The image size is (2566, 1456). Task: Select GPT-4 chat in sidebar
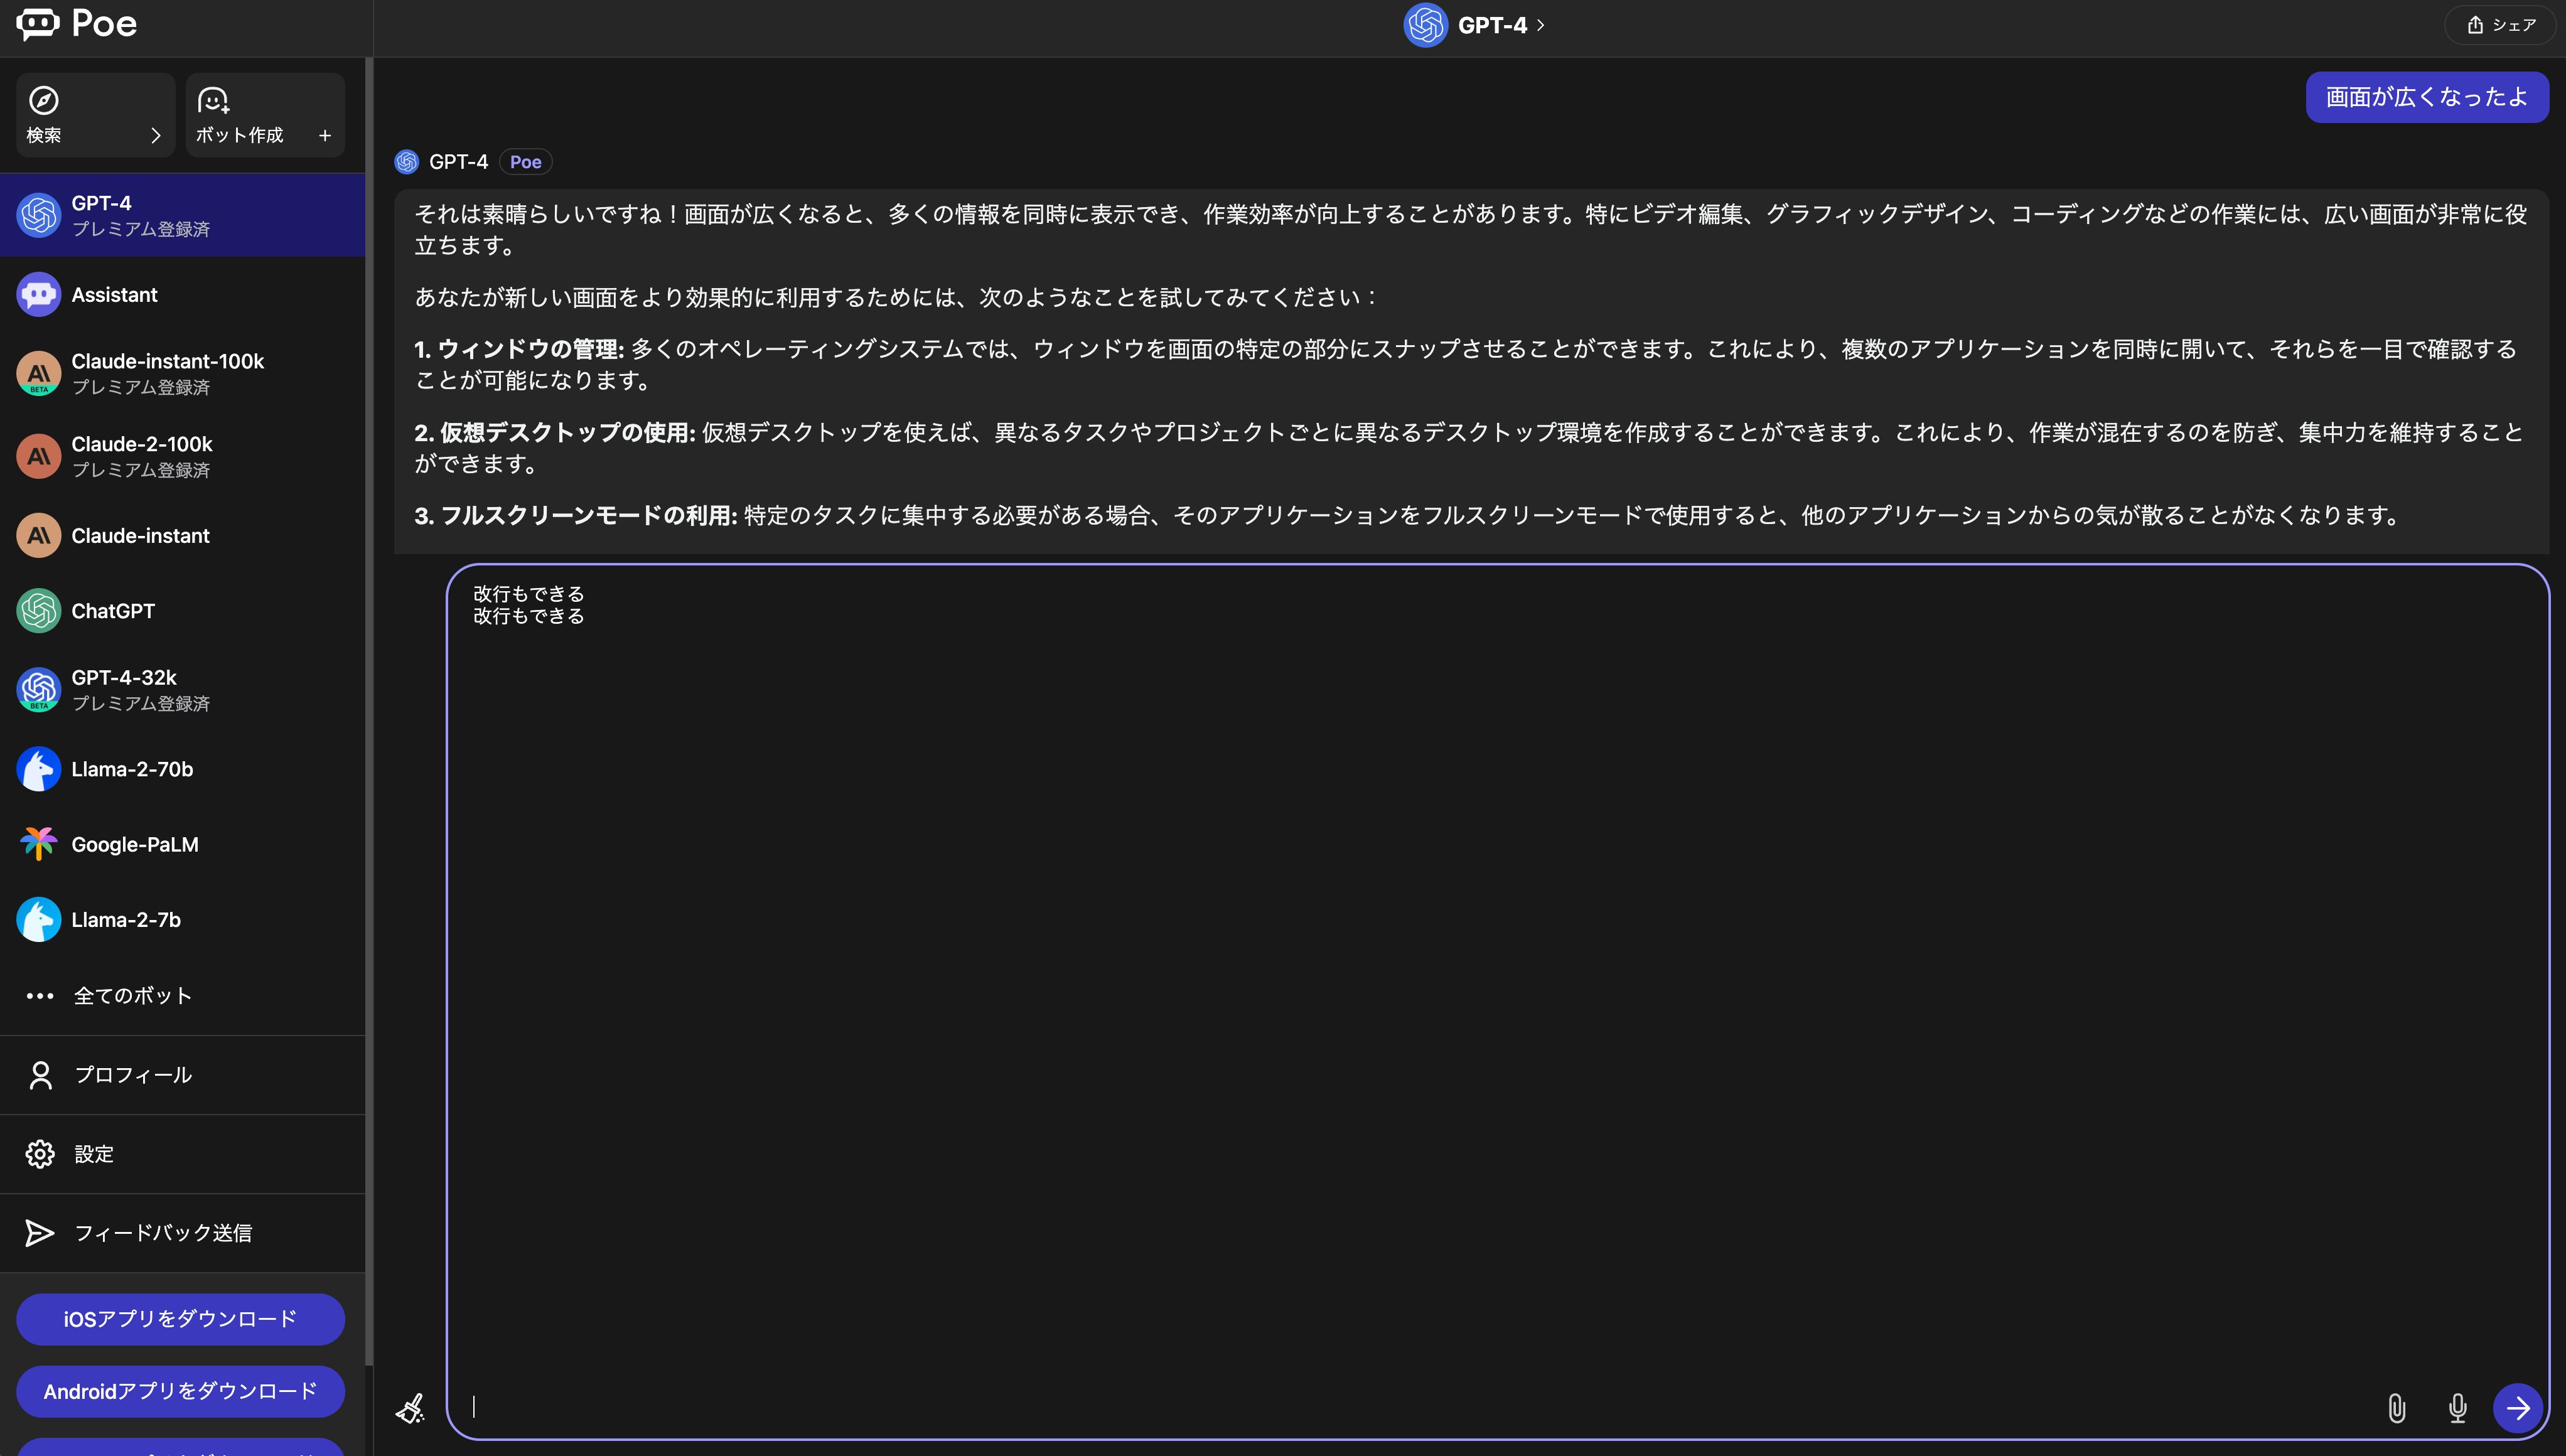point(182,215)
